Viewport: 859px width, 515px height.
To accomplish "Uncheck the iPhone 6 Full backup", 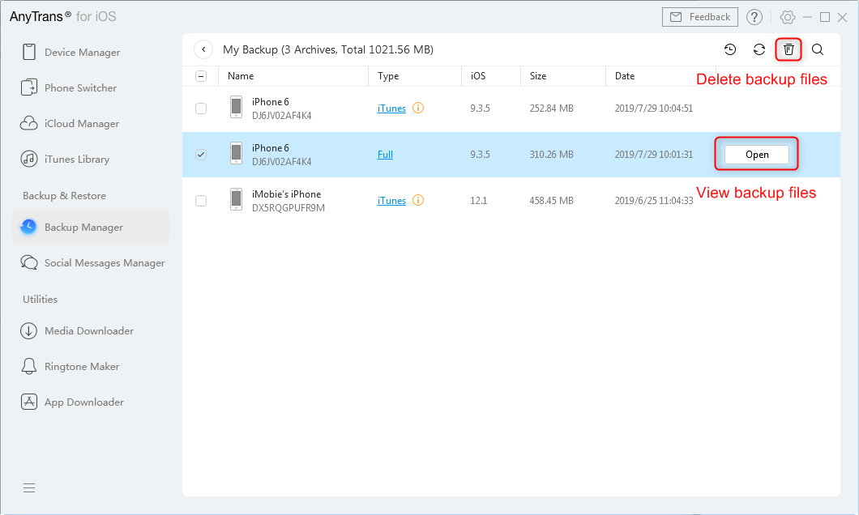I will (x=201, y=155).
